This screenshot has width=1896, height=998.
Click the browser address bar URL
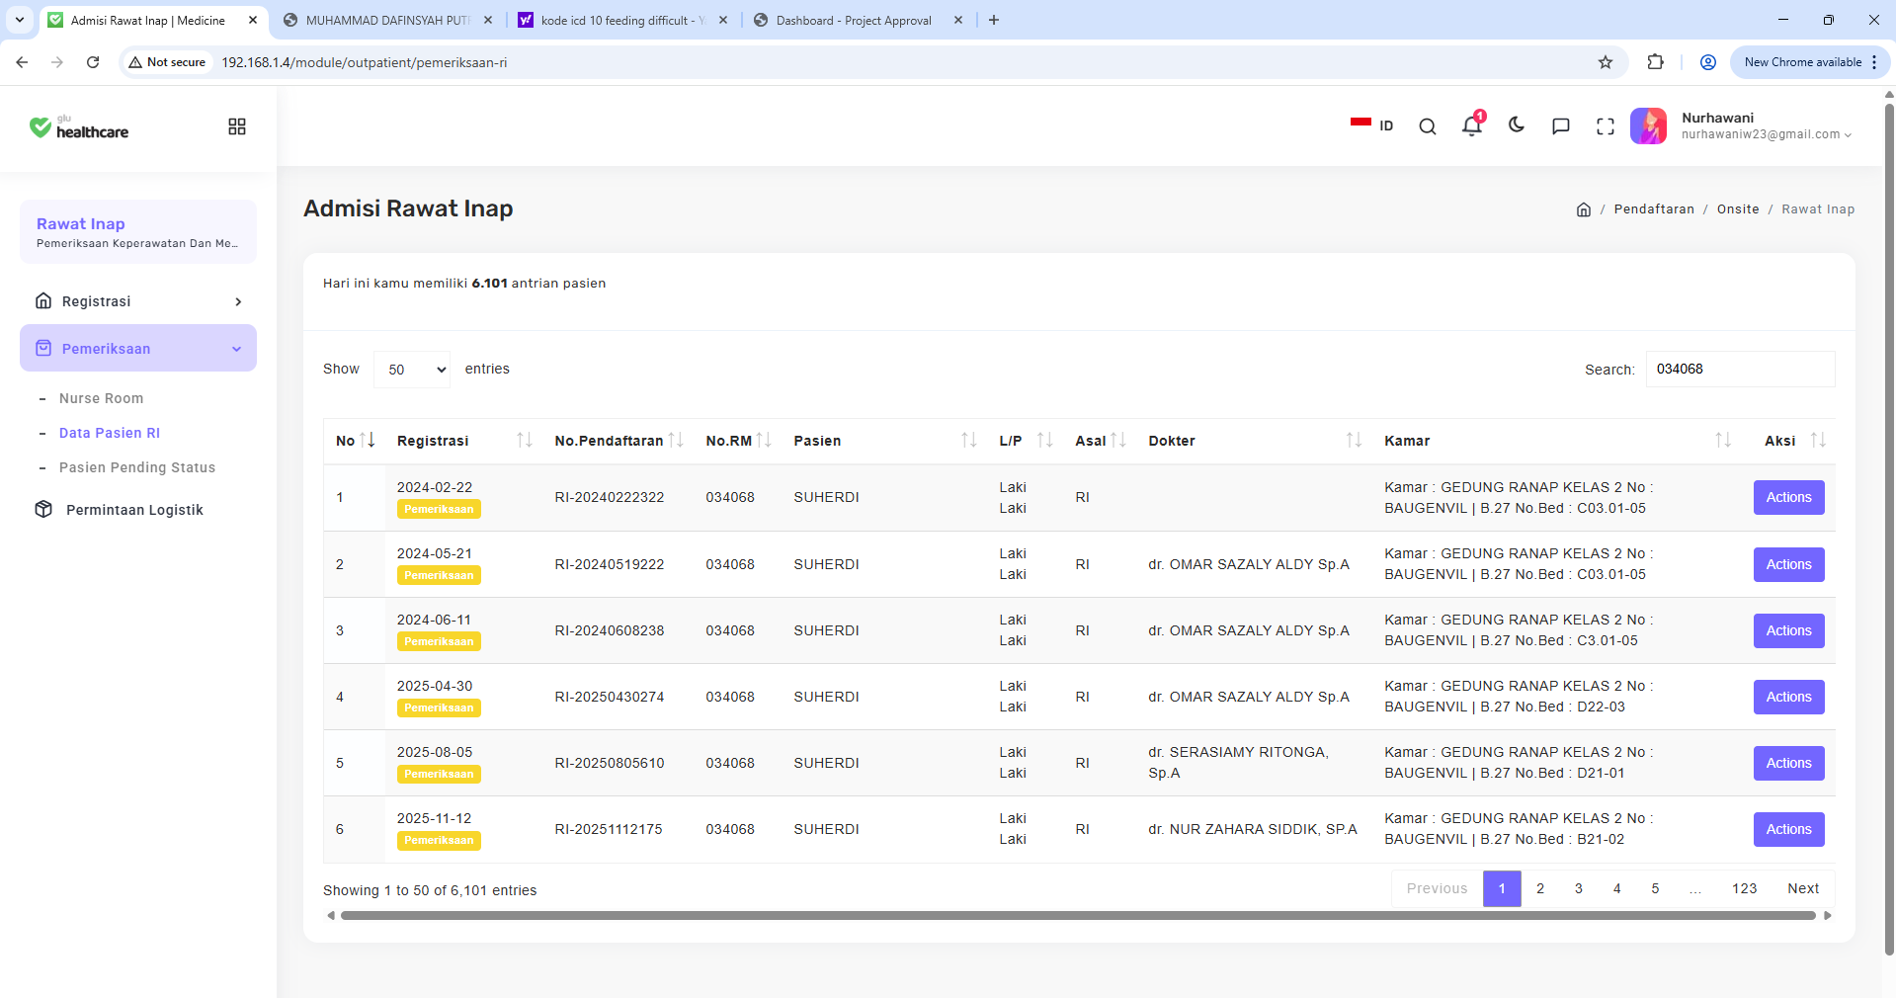coord(364,62)
